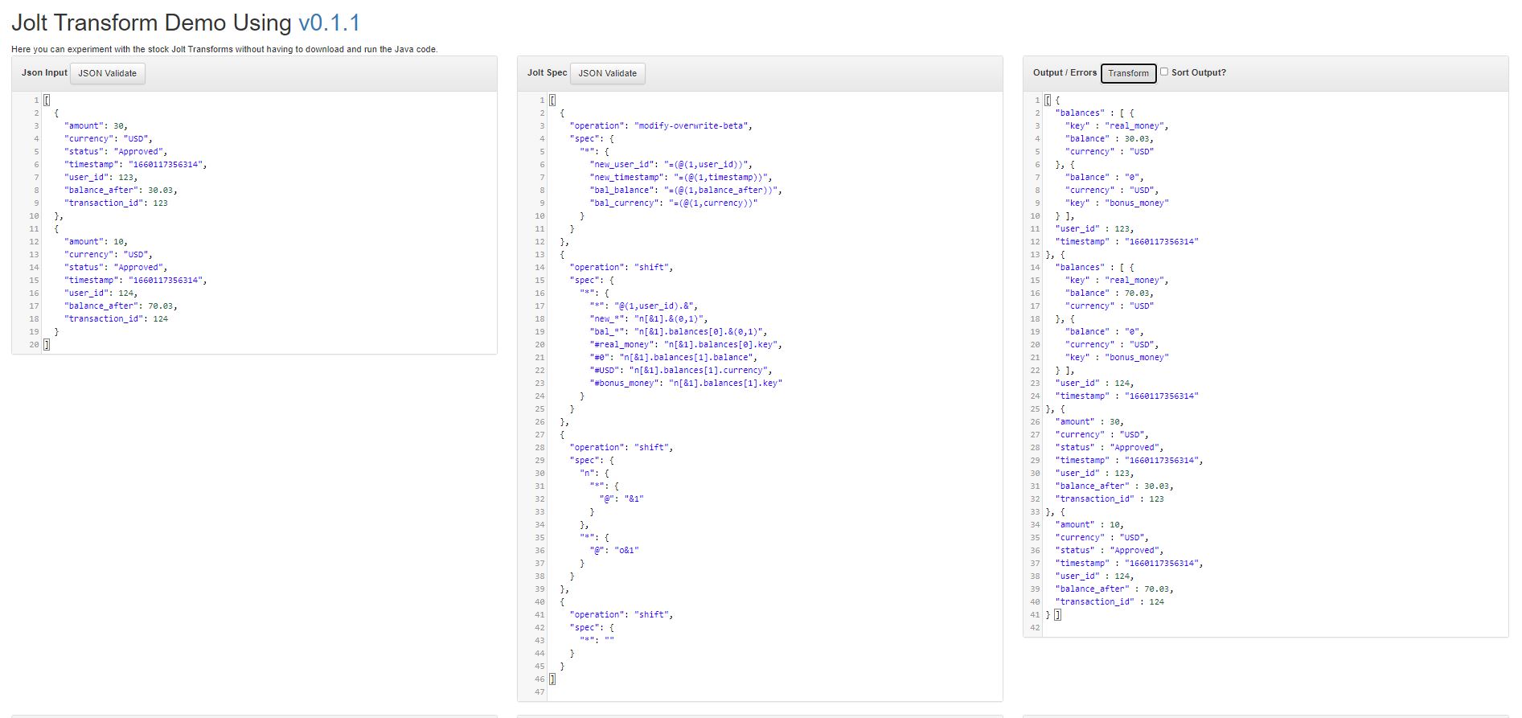Screen dimensions: 1522x718
Task: Click the "@": "&1" line in Jolt Spec
Action: pos(622,498)
